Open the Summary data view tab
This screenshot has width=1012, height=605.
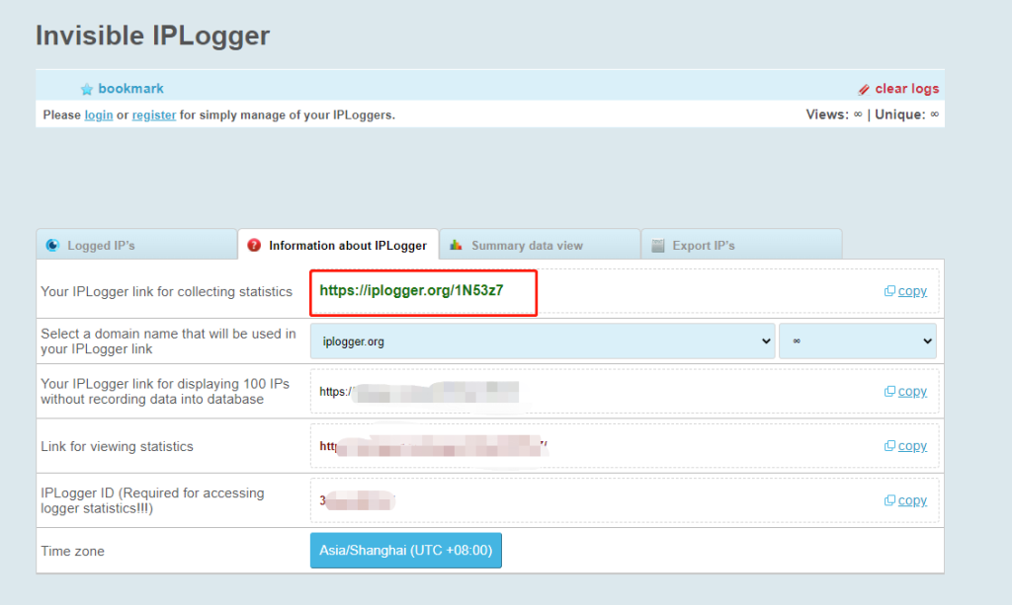point(541,245)
